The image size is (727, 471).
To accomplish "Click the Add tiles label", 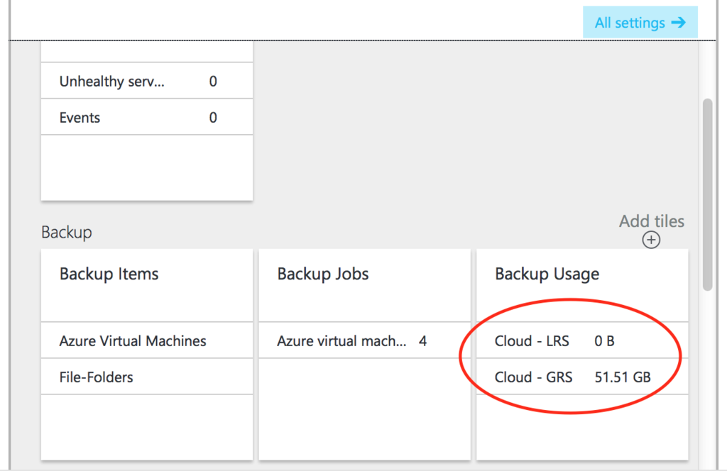I will [651, 221].
